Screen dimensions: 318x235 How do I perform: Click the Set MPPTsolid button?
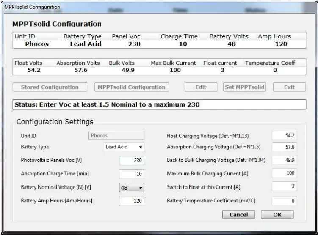click(x=244, y=87)
